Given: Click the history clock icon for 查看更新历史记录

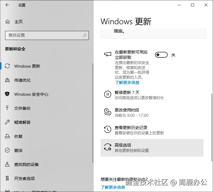Looking at the screenshot, I should (108, 129).
